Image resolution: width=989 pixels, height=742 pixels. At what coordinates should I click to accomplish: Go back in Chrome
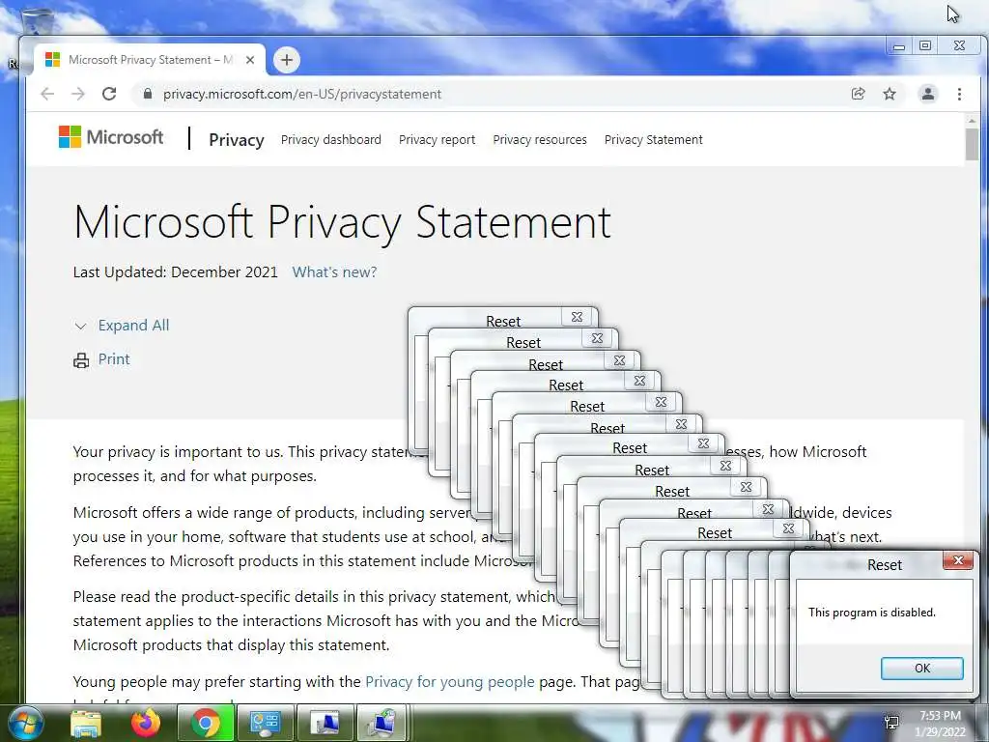(x=47, y=94)
